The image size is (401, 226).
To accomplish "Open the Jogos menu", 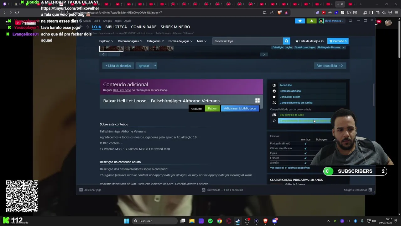I will pyautogui.click(x=118, y=21).
